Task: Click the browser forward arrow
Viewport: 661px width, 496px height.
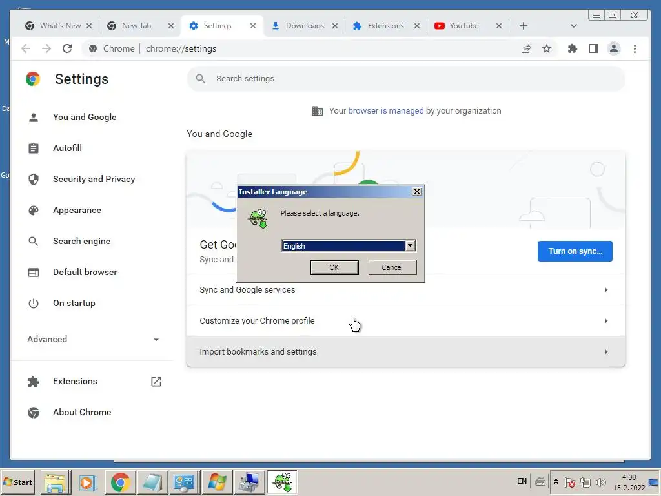Action: pyautogui.click(x=46, y=48)
